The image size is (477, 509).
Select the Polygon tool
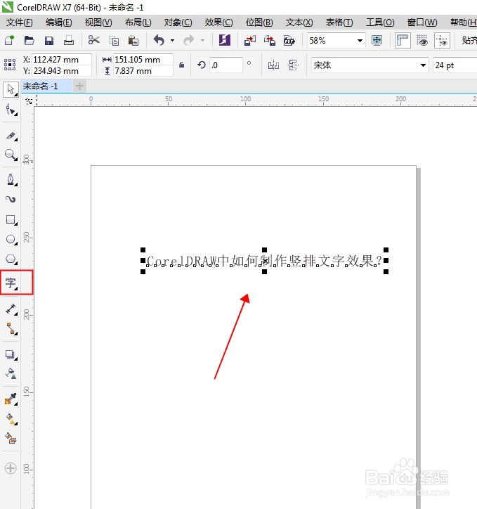click(11, 259)
